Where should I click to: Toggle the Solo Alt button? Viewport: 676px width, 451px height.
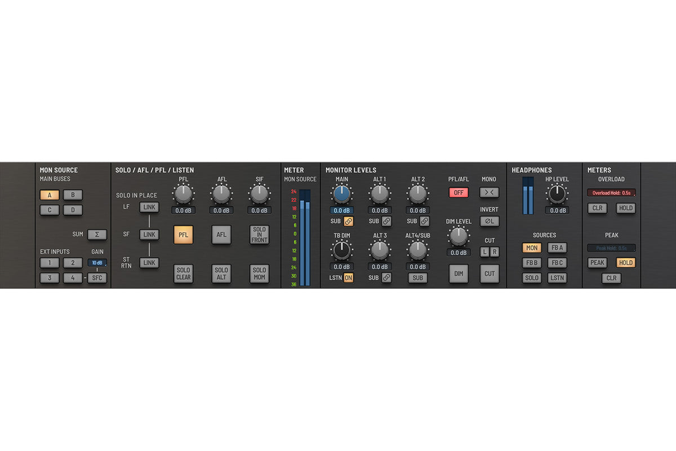tap(221, 274)
